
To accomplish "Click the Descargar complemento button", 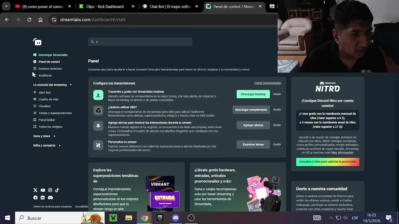I will tap(251, 110).
